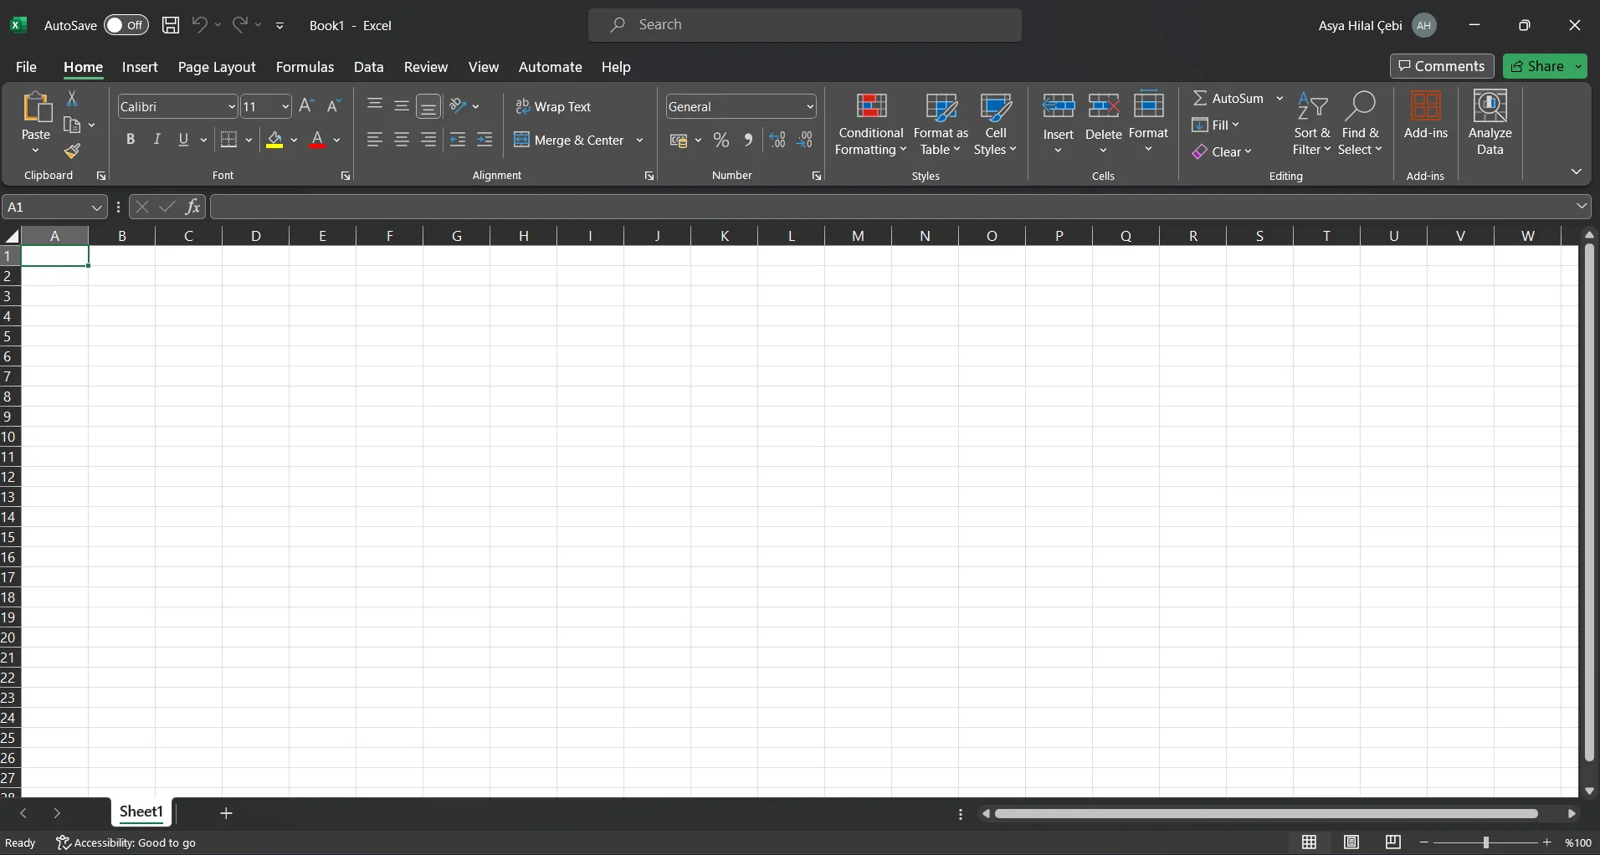Screen dimensions: 1600x855
Task: Click the Analyze Data icon
Action: pos(1490,123)
